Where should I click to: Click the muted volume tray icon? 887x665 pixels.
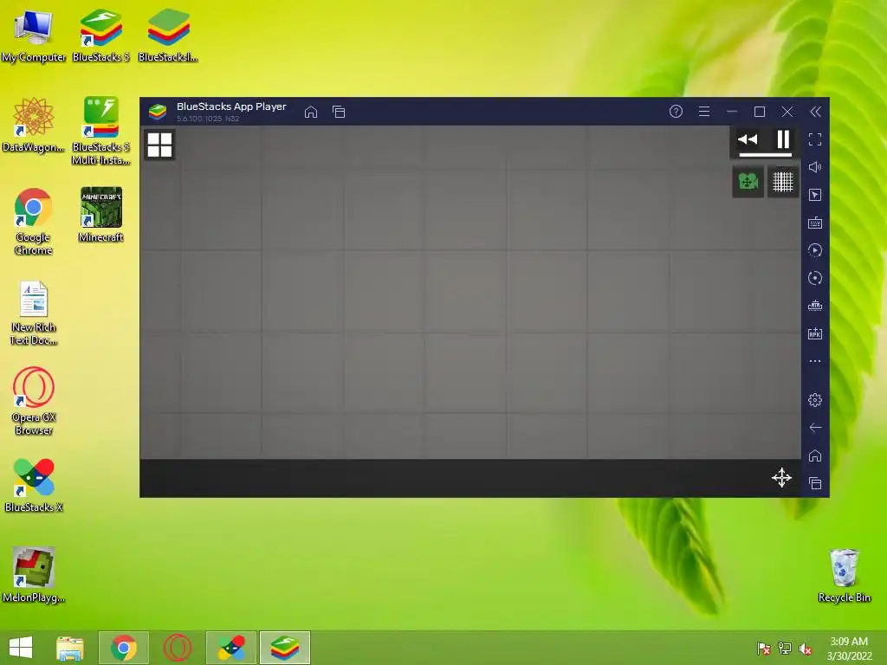click(x=806, y=649)
